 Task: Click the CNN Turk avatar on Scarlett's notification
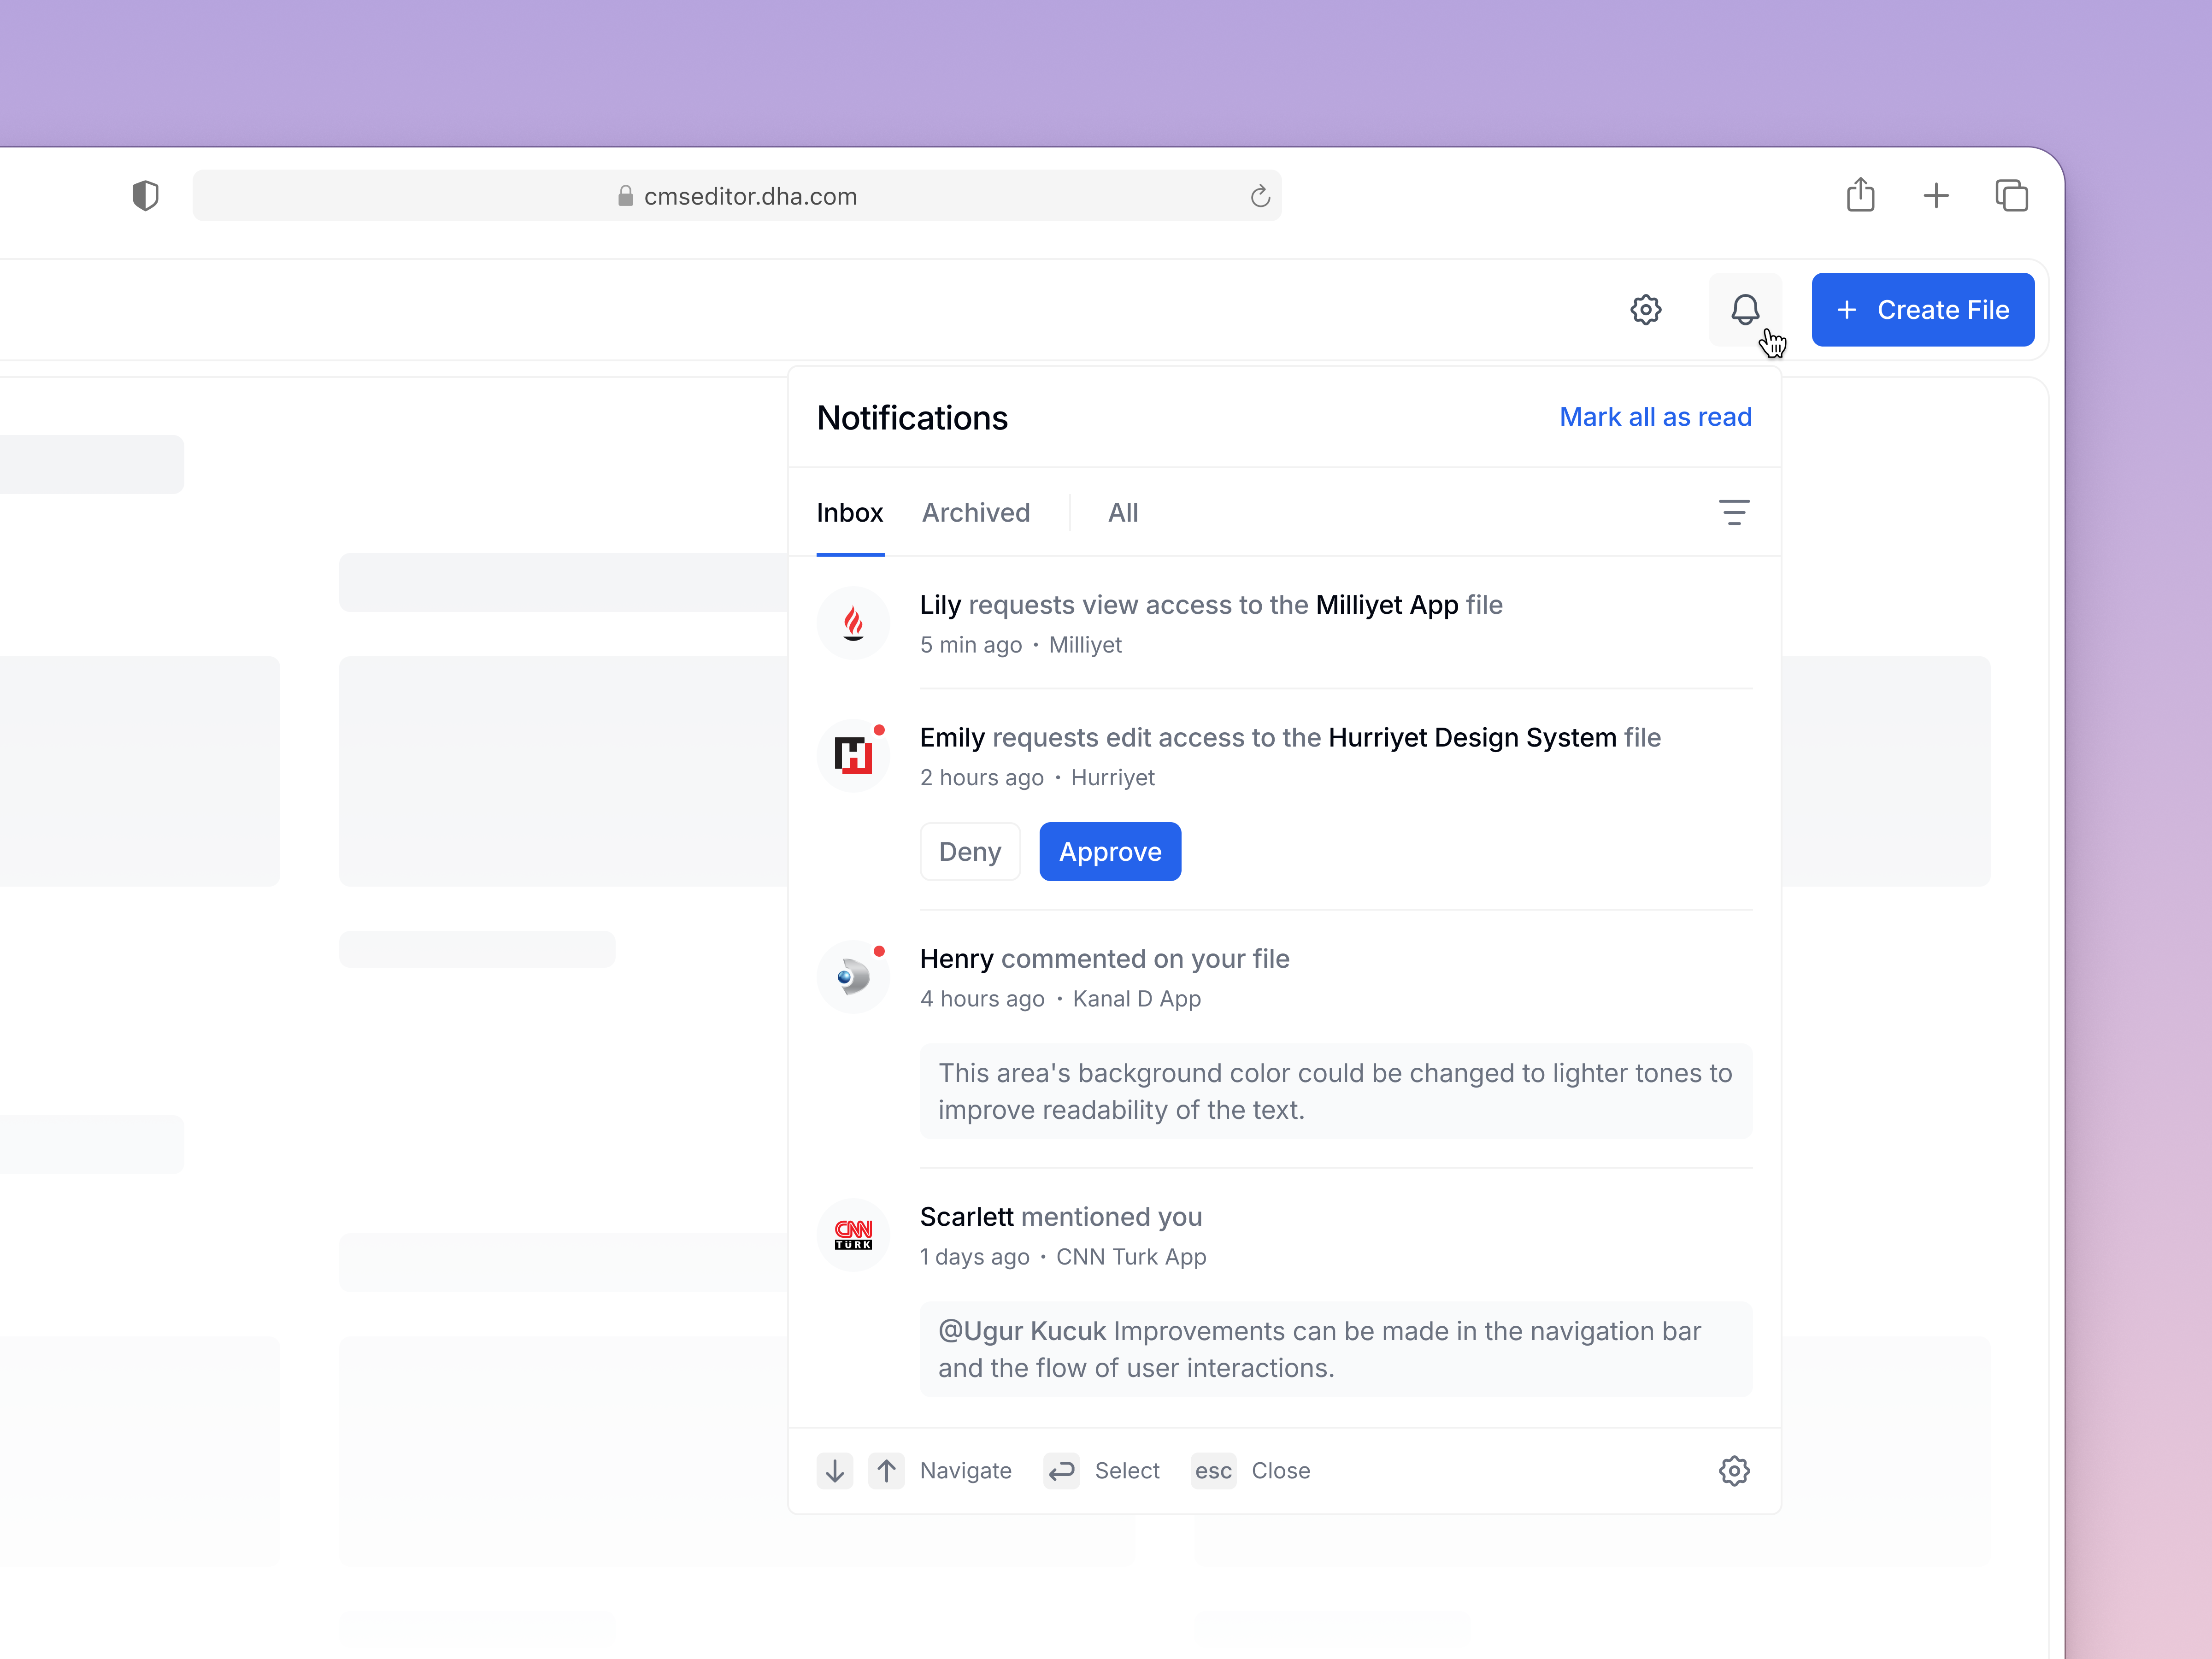pos(853,1234)
